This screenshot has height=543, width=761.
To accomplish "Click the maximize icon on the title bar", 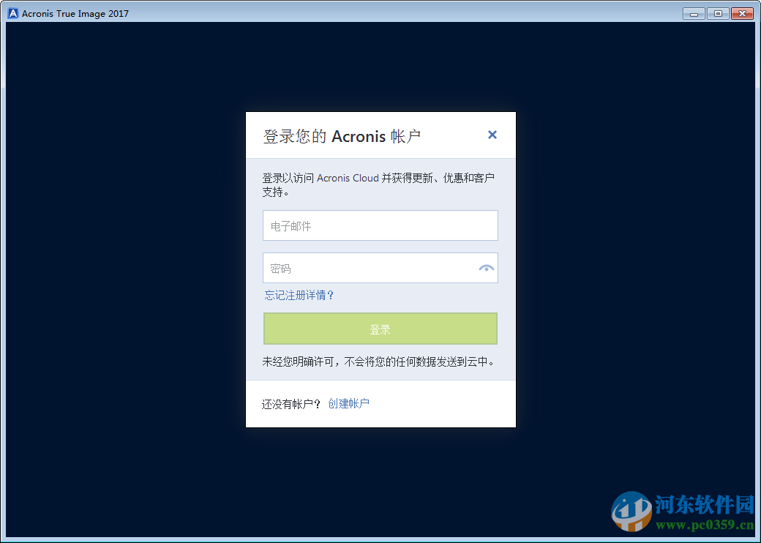I will [717, 12].
